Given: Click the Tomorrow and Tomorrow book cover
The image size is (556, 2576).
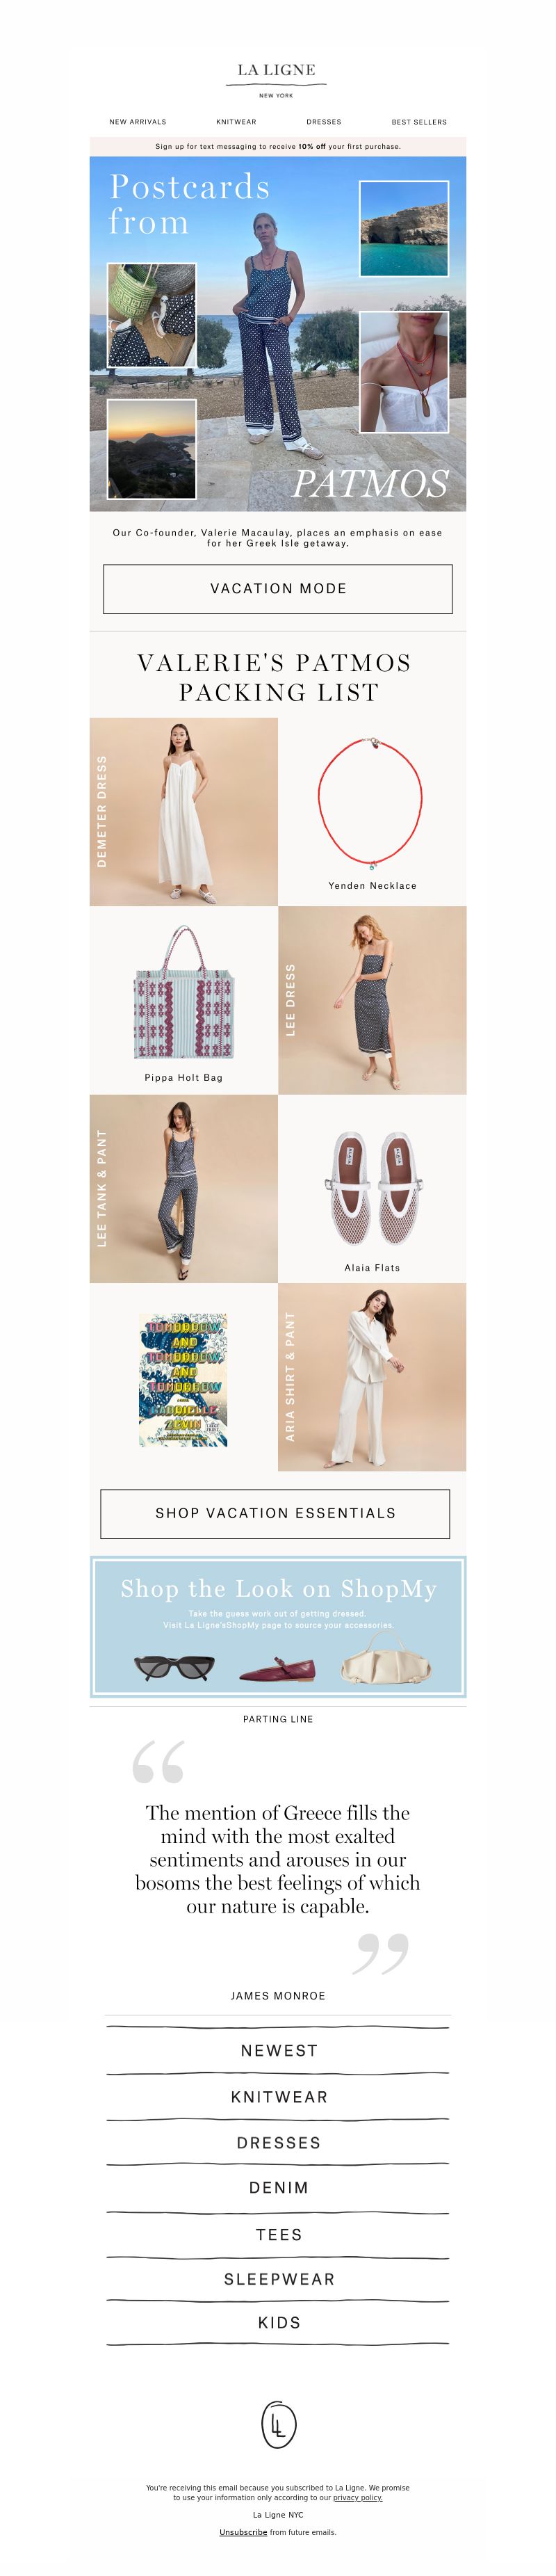Looking at the screenshot, I should click(x=183, y=1380).
